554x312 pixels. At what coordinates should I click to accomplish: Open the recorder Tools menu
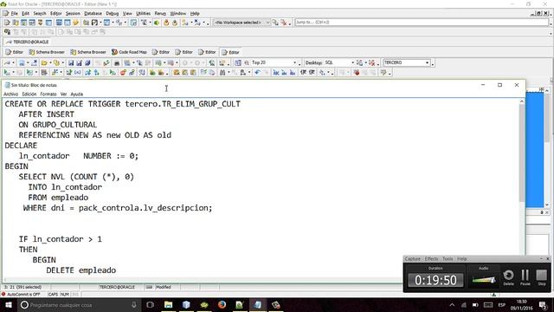point(448,259)
